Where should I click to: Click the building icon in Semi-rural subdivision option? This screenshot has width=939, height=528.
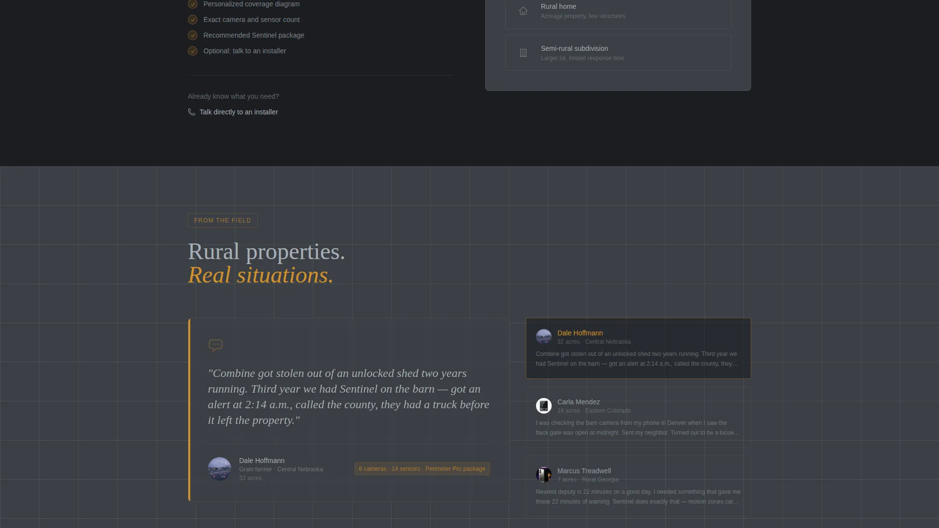coord(523,53)
